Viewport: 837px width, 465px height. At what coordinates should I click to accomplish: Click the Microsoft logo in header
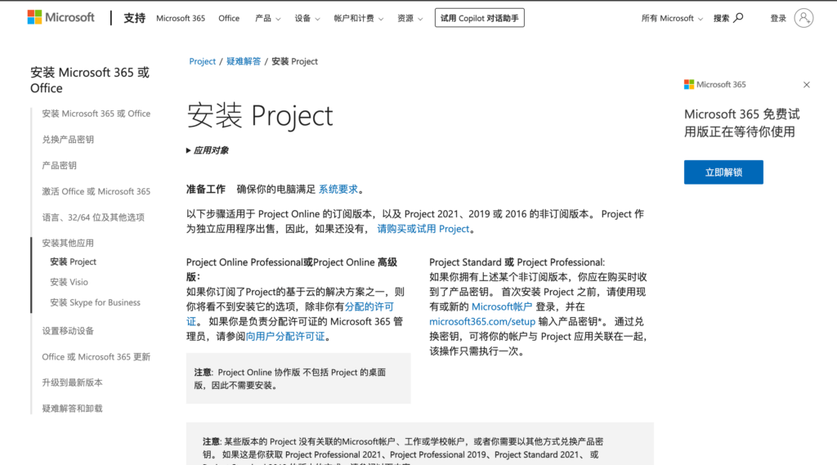(x=60, y=18)
